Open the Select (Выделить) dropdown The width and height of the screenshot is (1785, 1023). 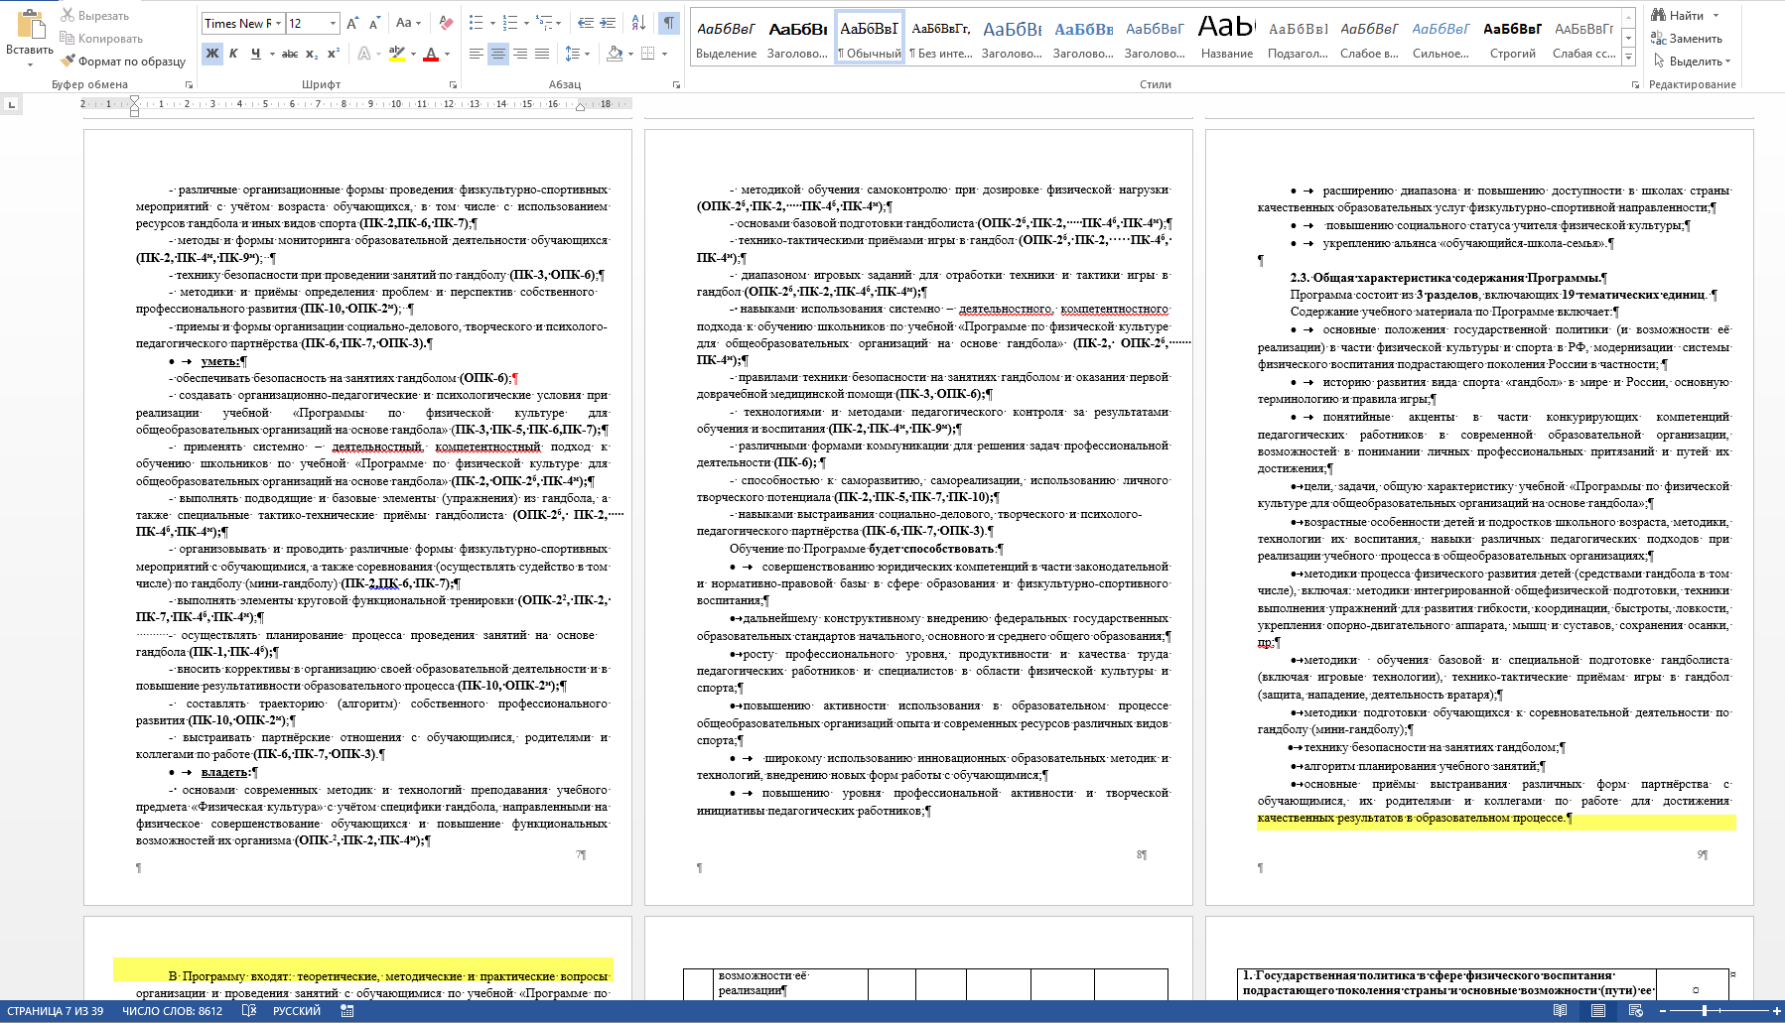[1693, 62]
